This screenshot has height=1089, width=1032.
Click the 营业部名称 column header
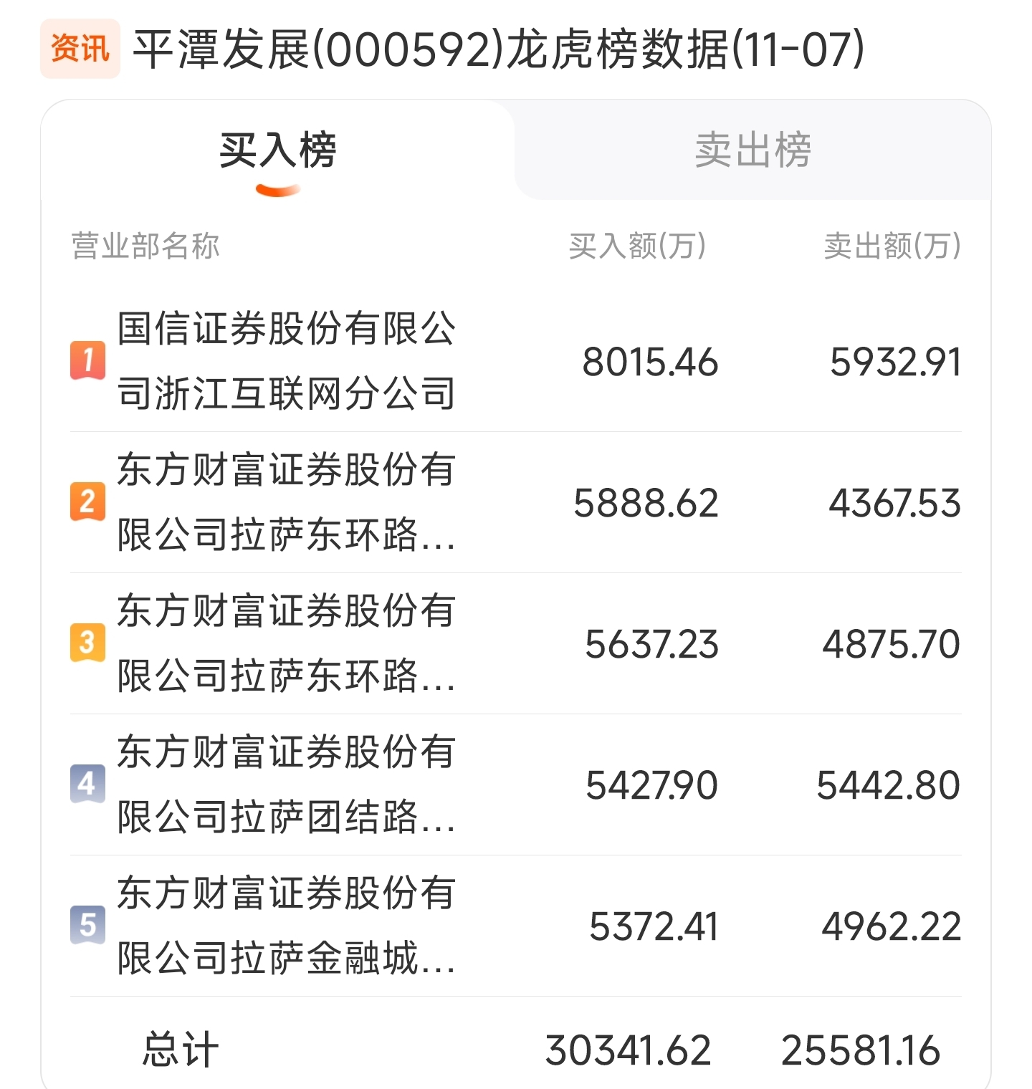(x=145, y=246)
